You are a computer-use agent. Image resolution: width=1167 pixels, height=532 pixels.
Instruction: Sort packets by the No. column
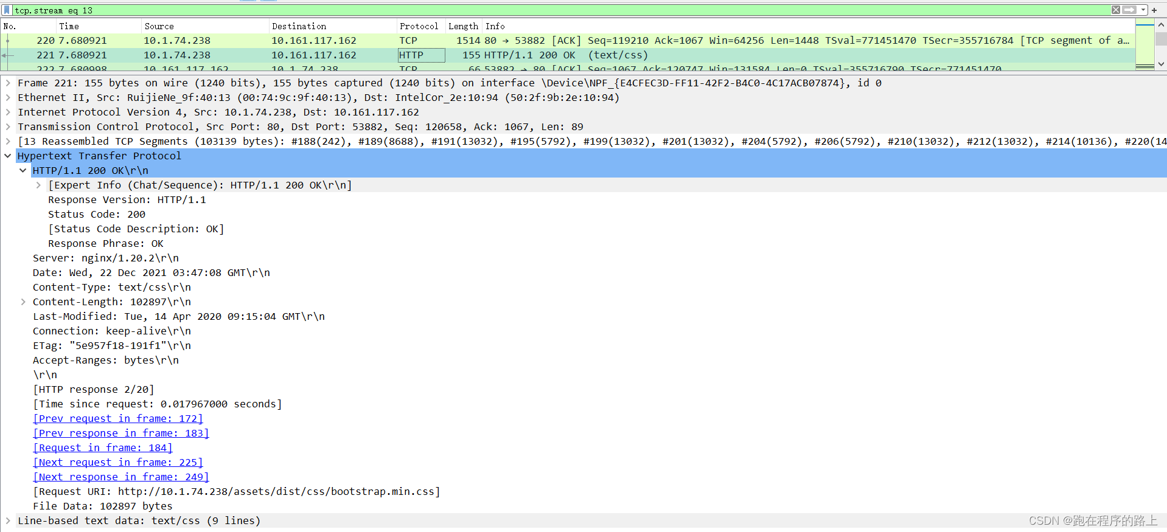27,26
